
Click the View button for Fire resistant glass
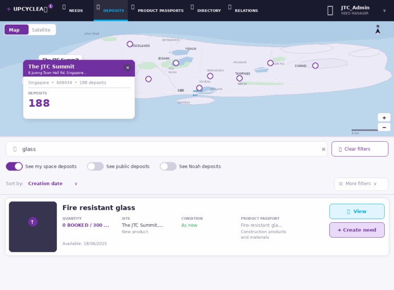pyautogui.click(x=357, y=211)
